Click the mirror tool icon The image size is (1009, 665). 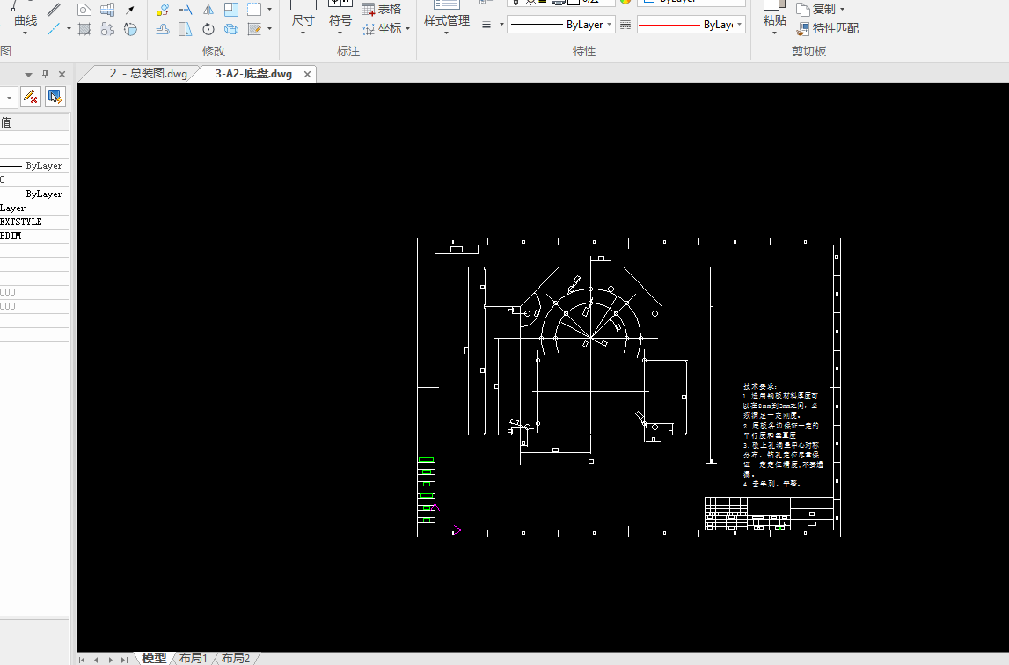coord(208,9)
